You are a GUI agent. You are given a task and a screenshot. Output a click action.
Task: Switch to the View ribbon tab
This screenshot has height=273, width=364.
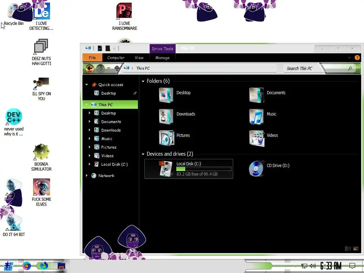[139, 58]
